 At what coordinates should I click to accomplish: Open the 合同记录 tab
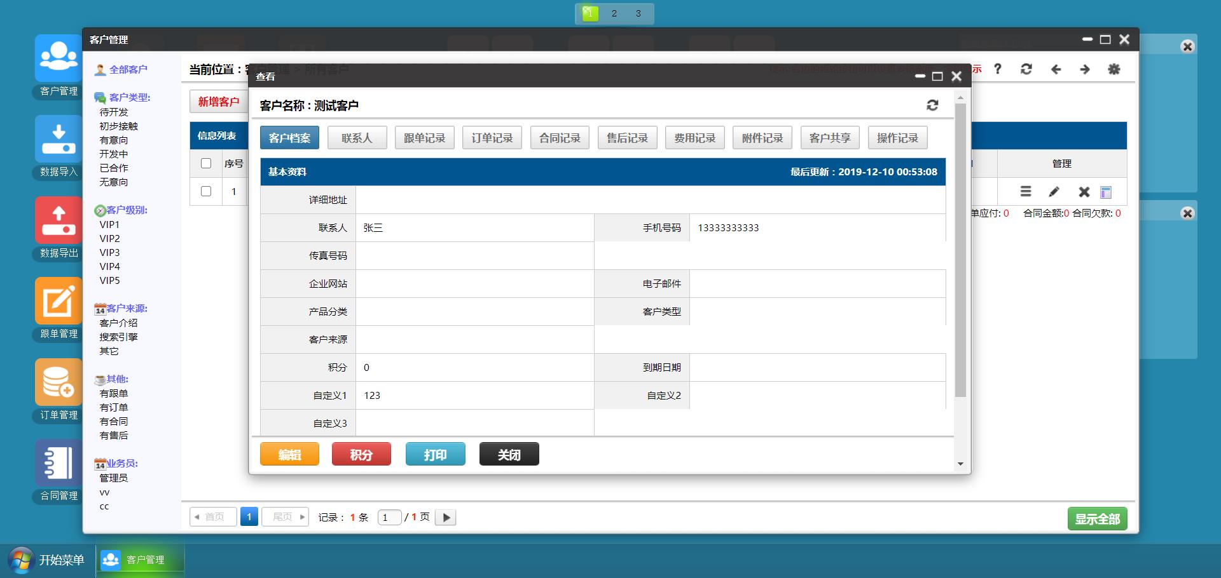coord(560,138)
